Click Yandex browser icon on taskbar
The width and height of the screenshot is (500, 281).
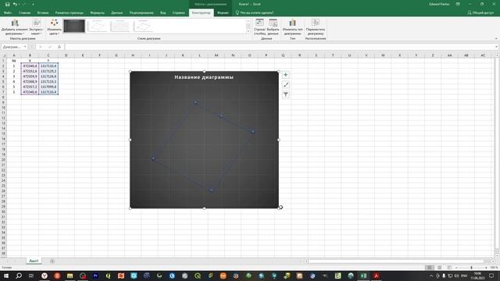tap(45, 276)
